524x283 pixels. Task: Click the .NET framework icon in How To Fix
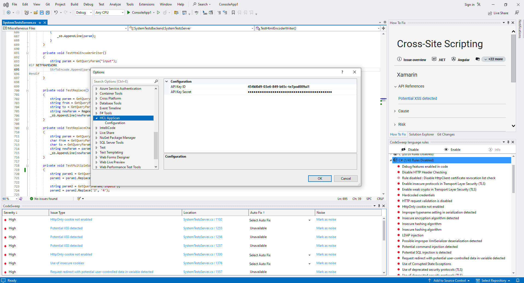[434, 59]
